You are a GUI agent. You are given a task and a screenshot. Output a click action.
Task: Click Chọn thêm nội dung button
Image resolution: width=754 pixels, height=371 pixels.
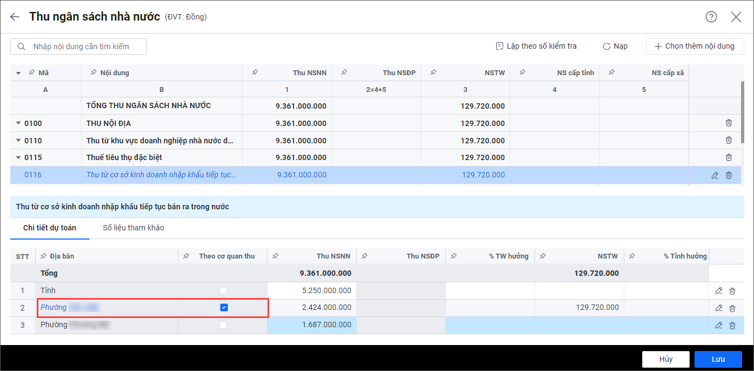695,47
